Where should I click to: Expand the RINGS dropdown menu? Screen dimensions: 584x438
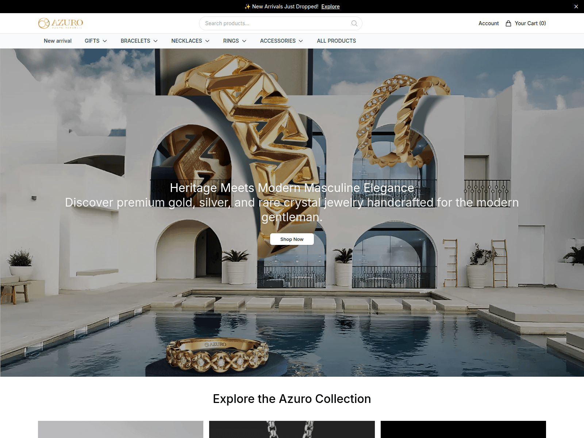click(235, 41)
